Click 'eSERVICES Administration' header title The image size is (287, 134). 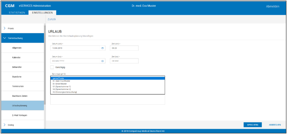click(35, 6)
